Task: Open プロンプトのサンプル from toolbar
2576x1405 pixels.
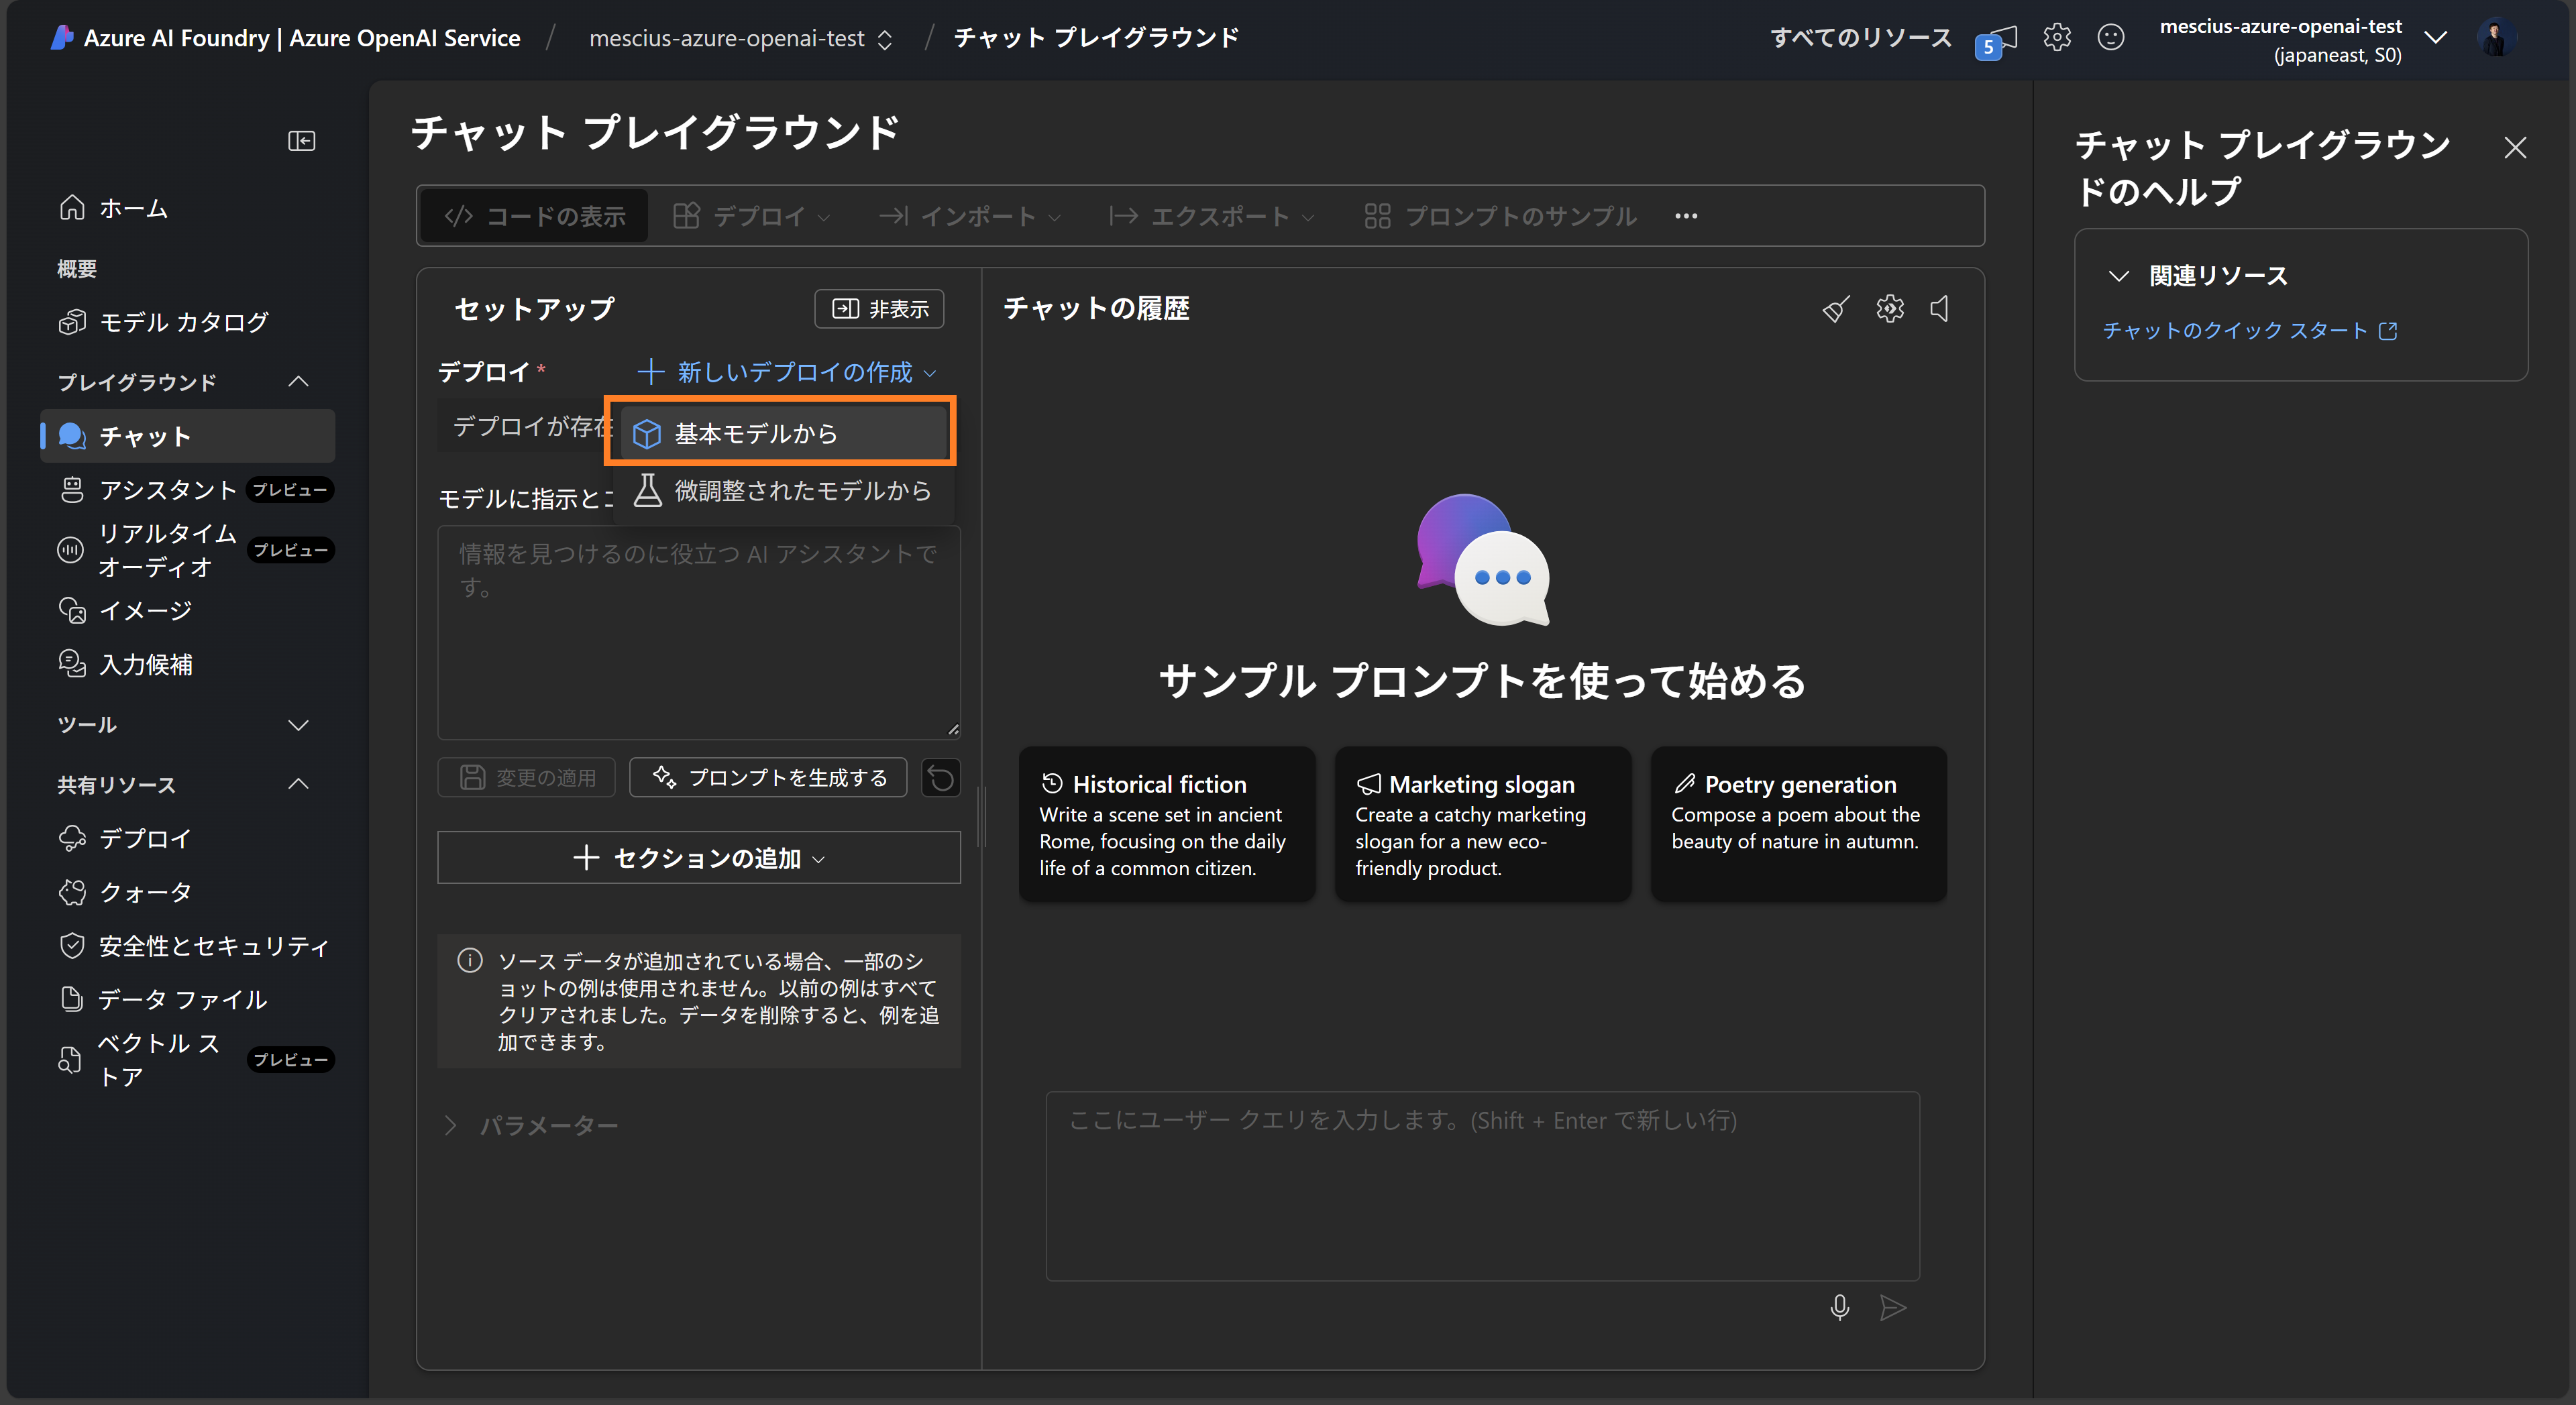Action: pos(1500,216)
